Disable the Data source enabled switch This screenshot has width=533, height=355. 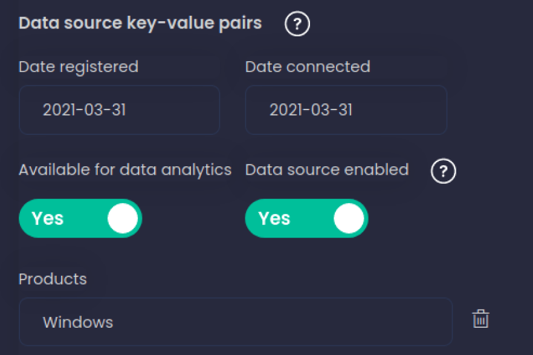coord(306,218)
